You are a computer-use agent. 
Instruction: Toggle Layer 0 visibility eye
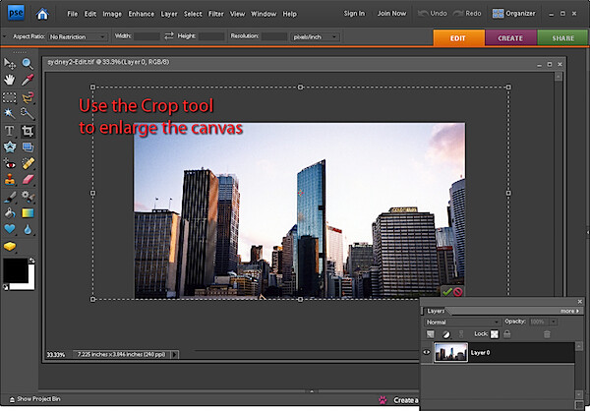[427, 352]
